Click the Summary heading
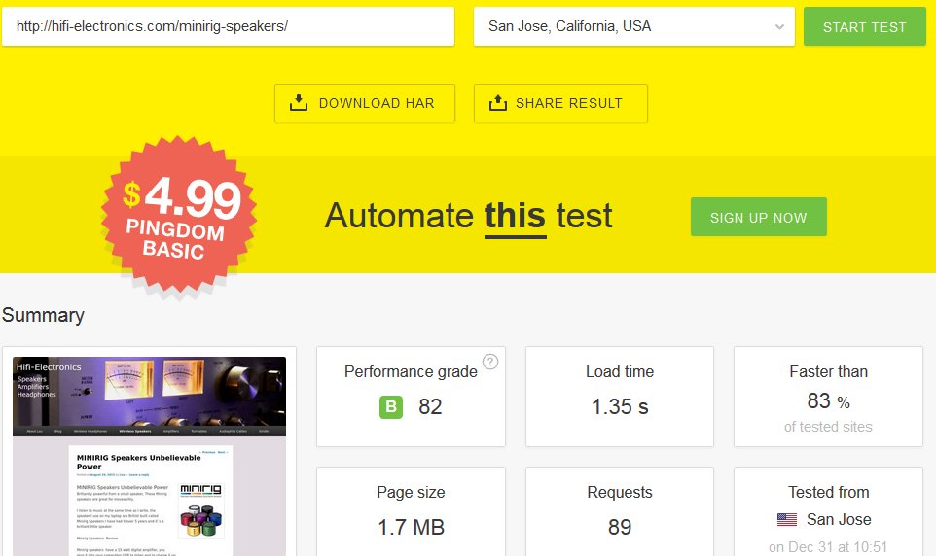This screenshot has height=556, width=936. (43, 315)
